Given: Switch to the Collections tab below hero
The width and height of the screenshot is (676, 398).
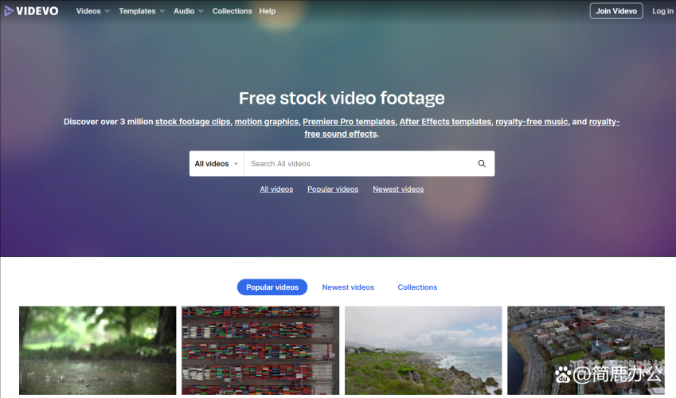Looking at the screenshot, I should (417, 287).
